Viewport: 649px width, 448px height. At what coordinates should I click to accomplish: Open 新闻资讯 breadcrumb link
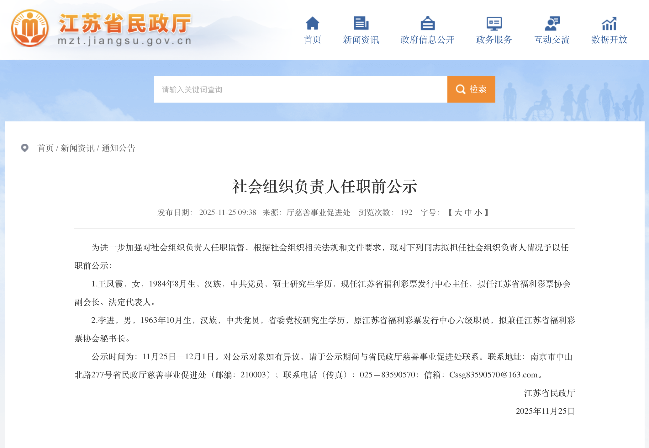(77, 148)
